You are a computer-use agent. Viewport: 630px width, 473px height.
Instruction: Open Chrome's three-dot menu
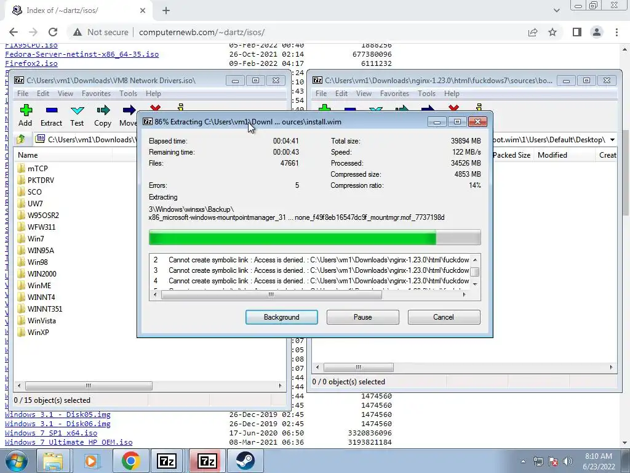coord(616,32)
